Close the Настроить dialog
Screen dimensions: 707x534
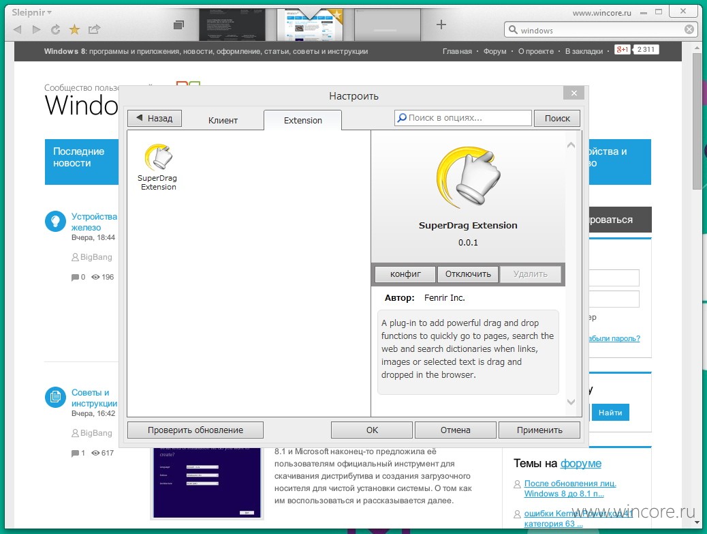(574, 93)
